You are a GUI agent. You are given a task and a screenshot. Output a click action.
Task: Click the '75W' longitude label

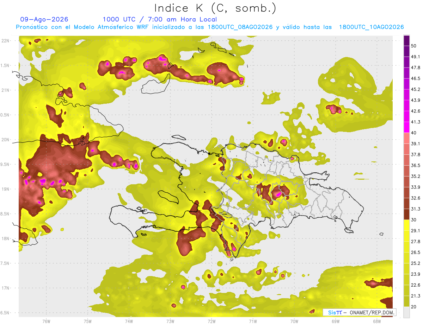click(x=88, y=321)
